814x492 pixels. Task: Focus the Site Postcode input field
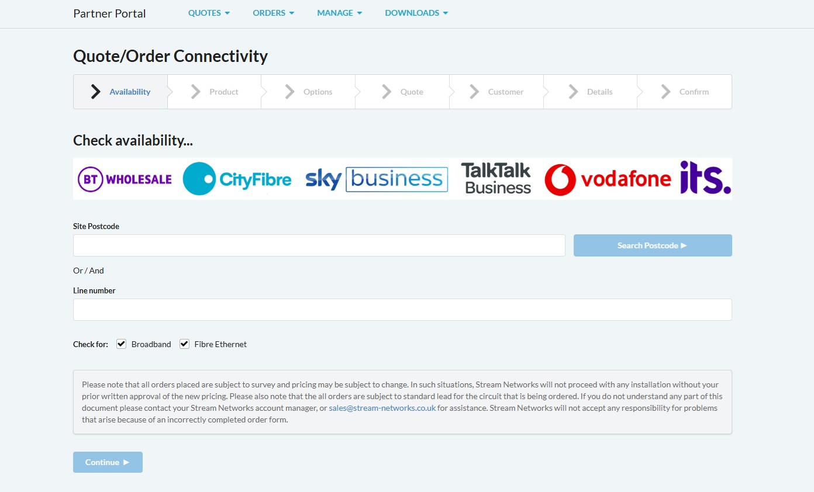319,245
